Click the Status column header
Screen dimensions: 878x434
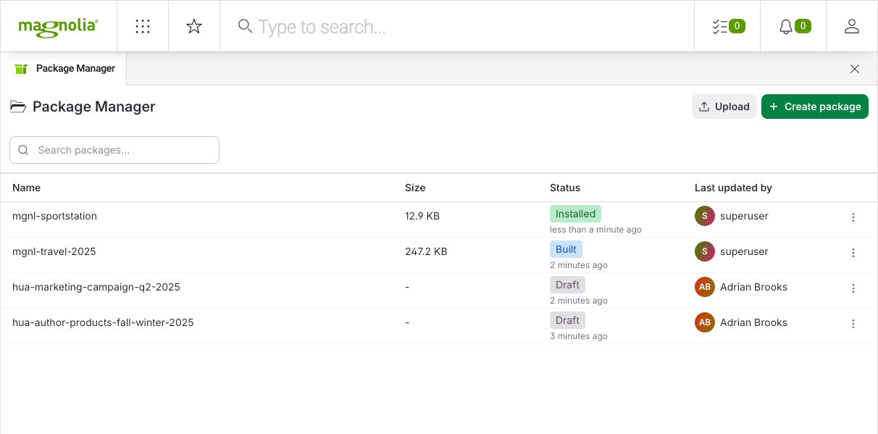click(x=565, y=188)
